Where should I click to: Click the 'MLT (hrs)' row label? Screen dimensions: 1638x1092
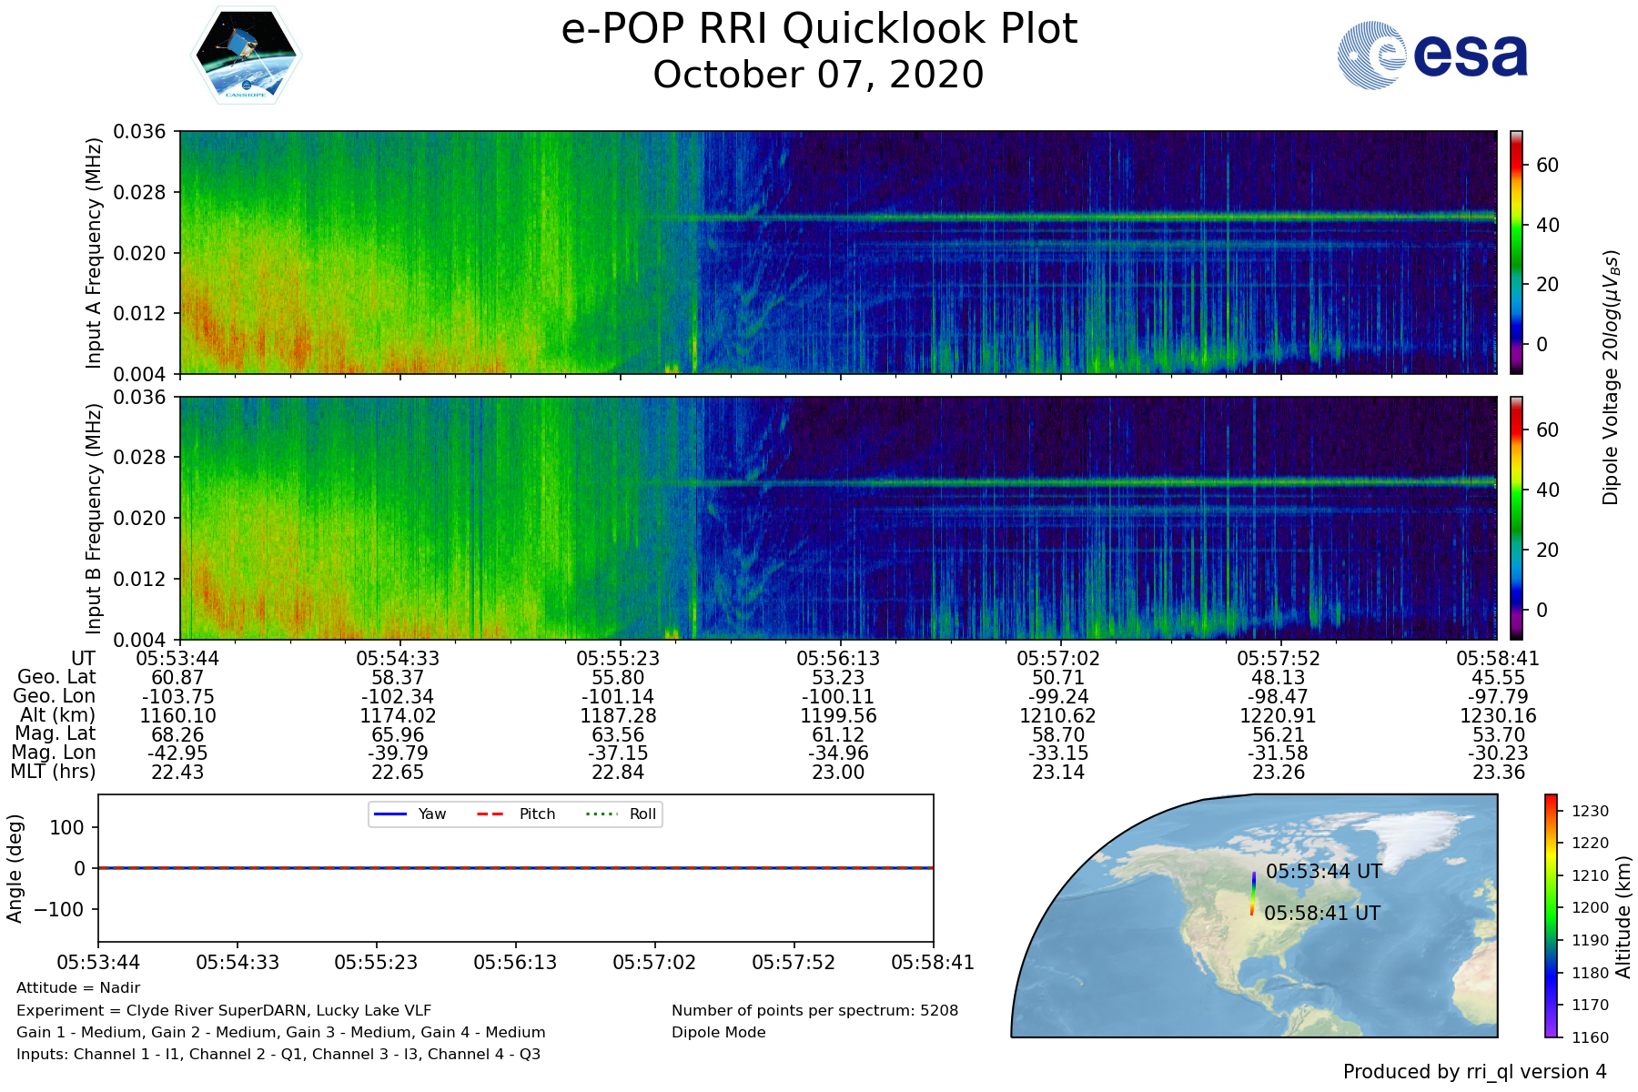tap(53, 772)
